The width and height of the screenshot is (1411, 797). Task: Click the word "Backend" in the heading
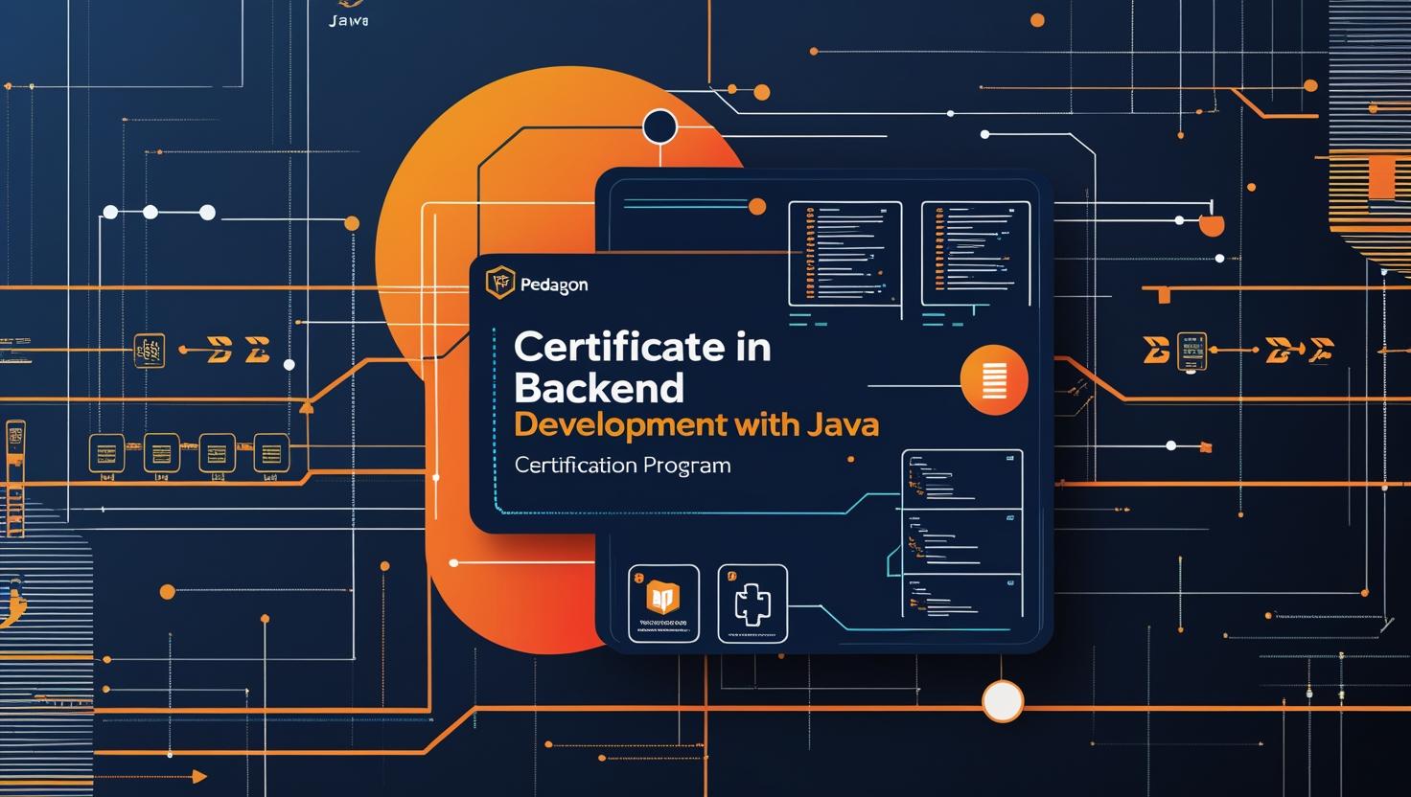(599, 388)
